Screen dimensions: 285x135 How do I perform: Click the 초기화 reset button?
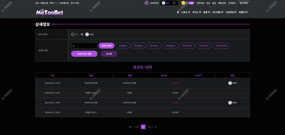[109, 54]
